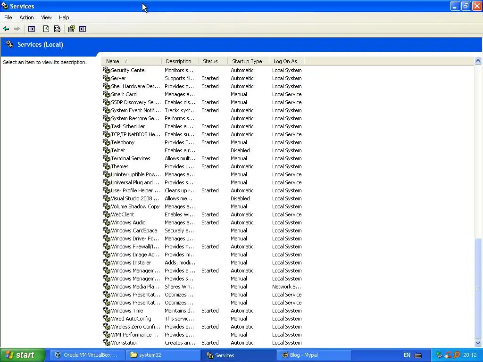
Task: Click the Services taskbar button
Action: point(238,355)
